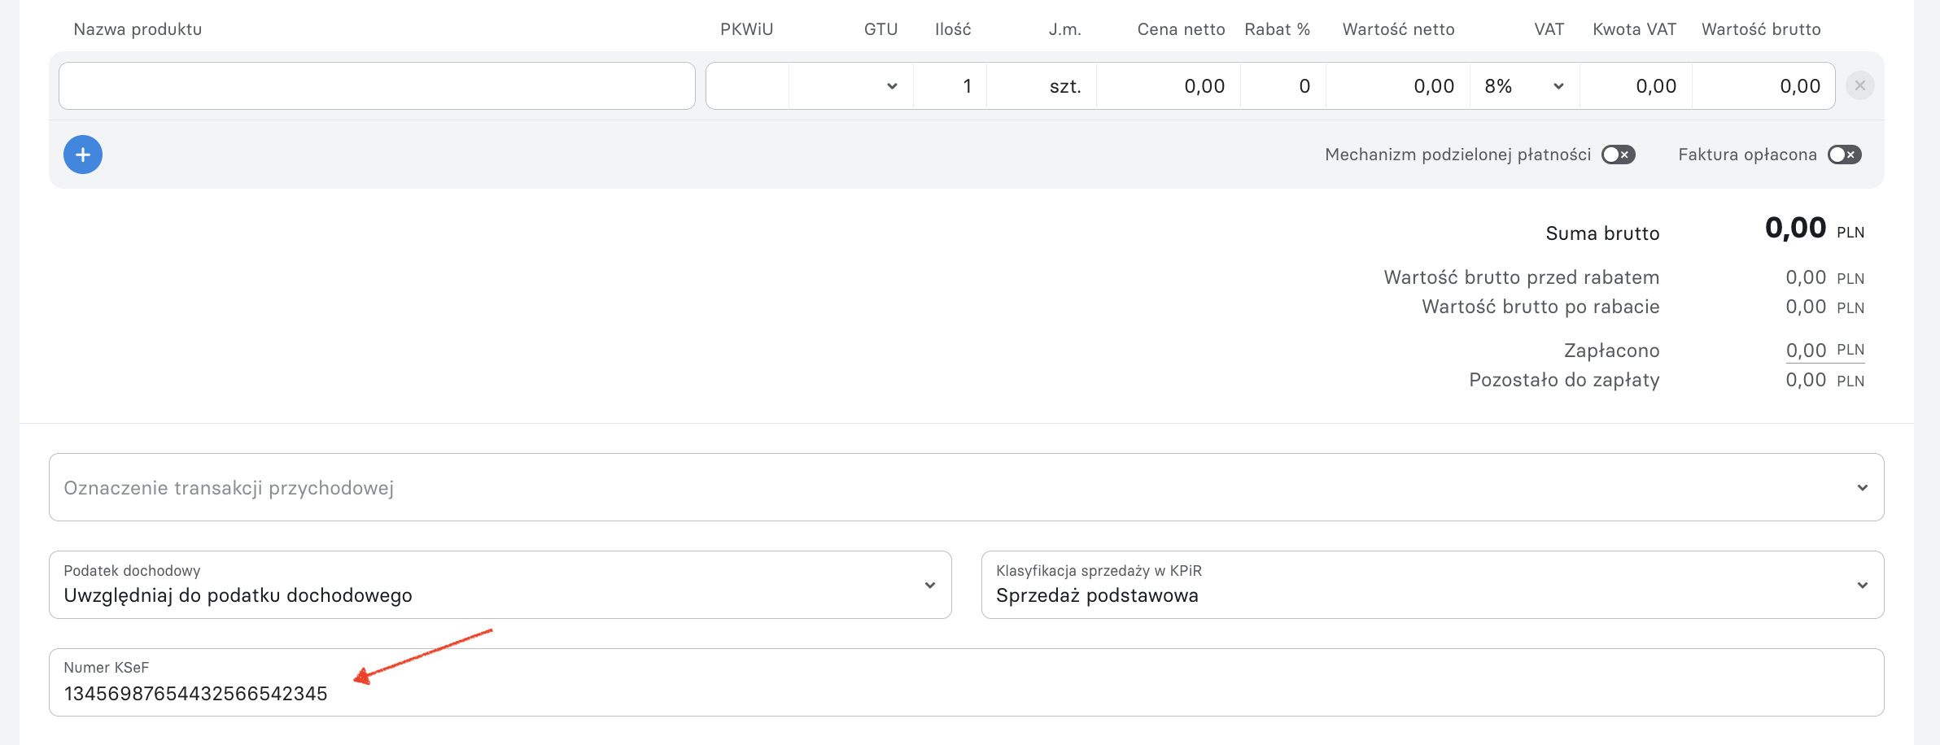This screenshot has height=745, width=1940.
Task: Click the Wartość netto field
Action: pos(1398,86)
